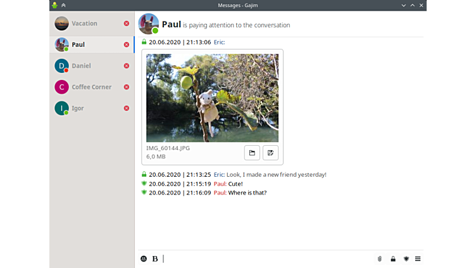Open encryption settings via the padlock icon
This screenshot has width=476, height=268.
pos(393,258)
